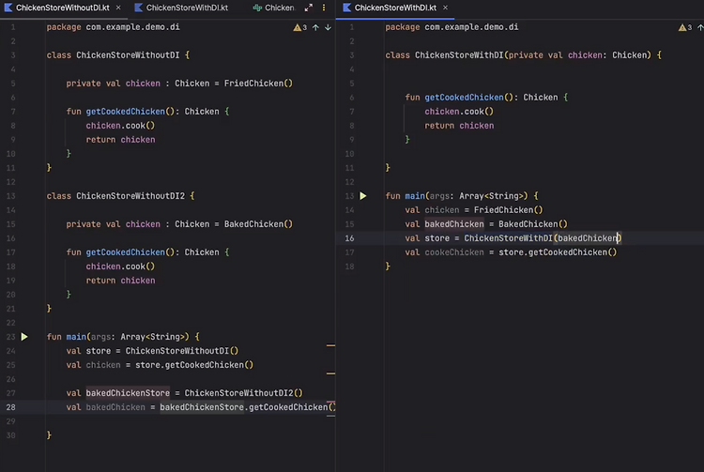Click getCookedChicken on left line 17
The image size is (704, 472).
[x=125, y=252]
